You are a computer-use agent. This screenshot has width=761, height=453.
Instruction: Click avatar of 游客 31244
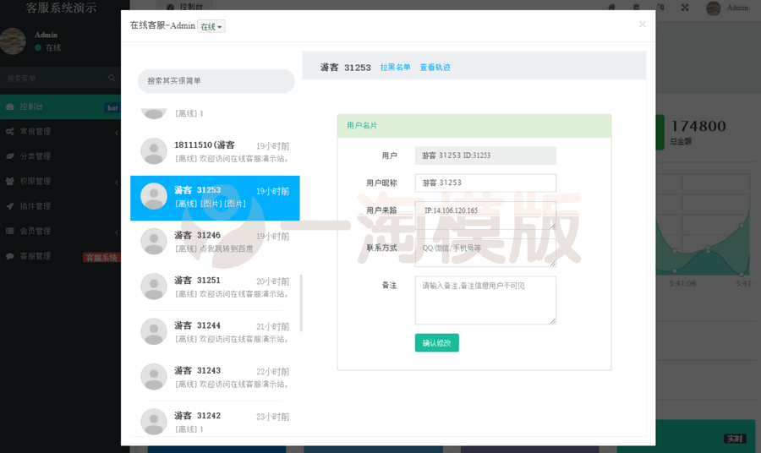[x=154, y=332]
